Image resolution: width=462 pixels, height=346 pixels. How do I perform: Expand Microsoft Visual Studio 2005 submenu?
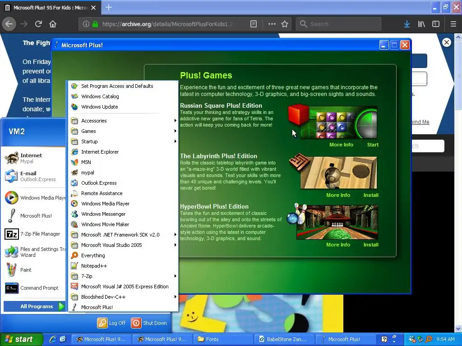coord(123,245)
